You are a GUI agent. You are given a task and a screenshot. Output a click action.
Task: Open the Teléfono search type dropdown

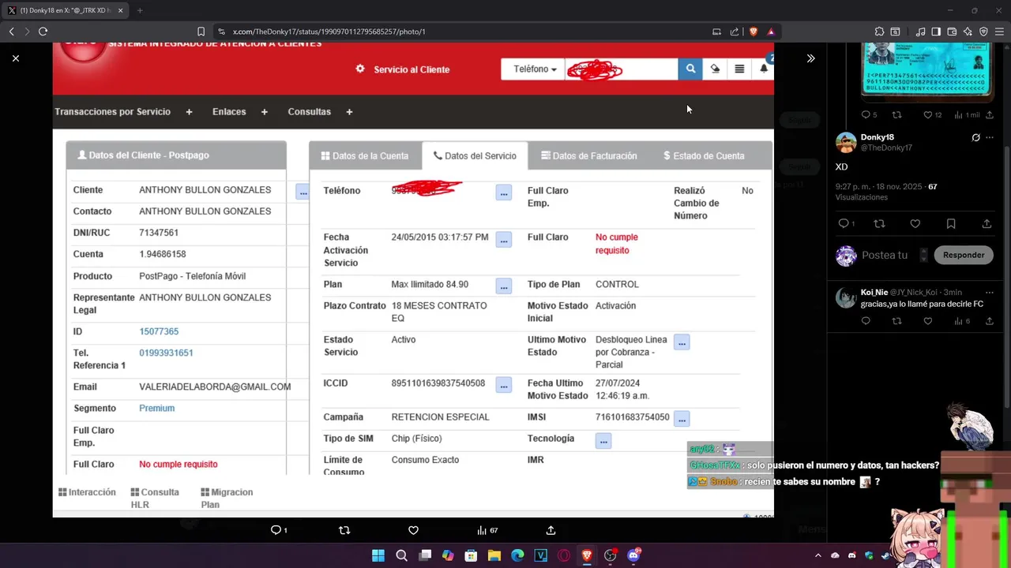534,69
